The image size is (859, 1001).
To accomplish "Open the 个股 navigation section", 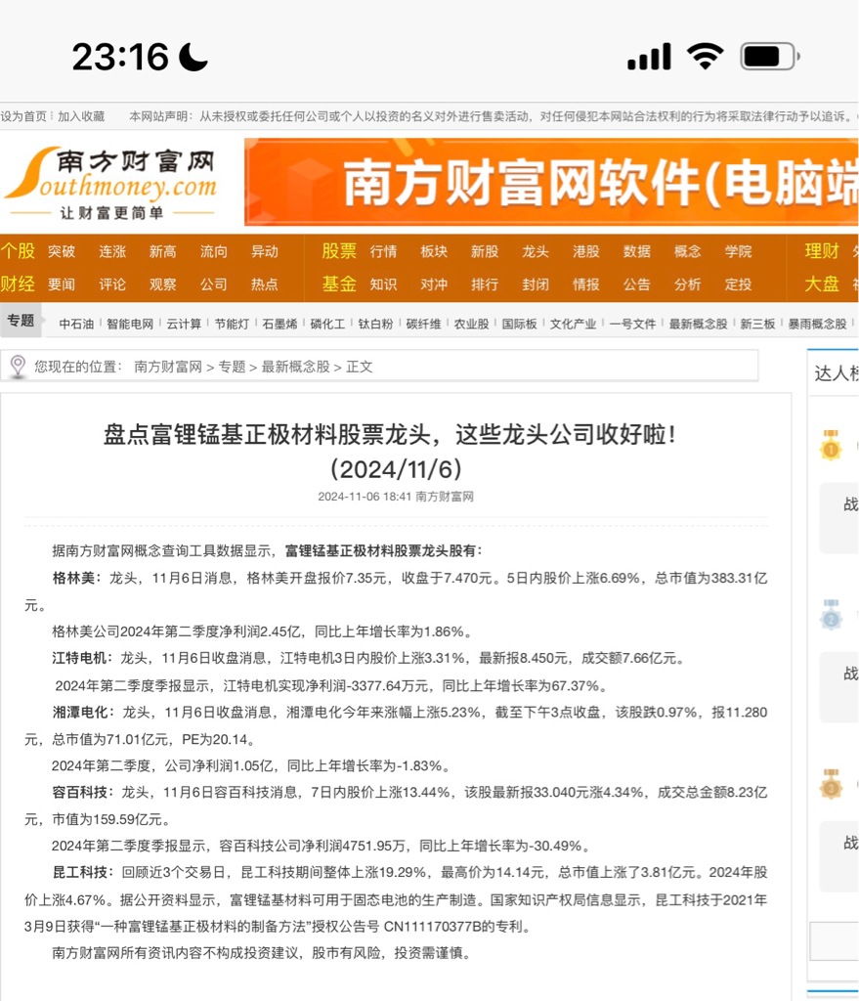I will (18, 251).
